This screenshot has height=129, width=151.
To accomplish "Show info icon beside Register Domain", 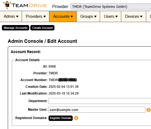I will tap(76, 118).
